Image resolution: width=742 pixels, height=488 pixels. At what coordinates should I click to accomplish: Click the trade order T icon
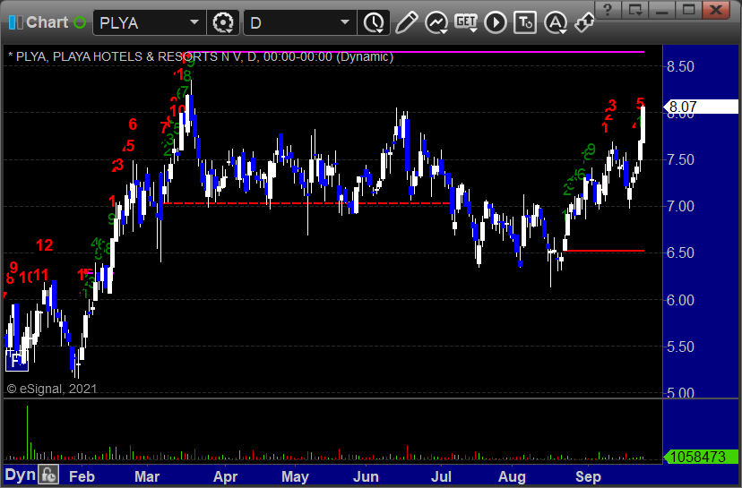tap(525, 22)
